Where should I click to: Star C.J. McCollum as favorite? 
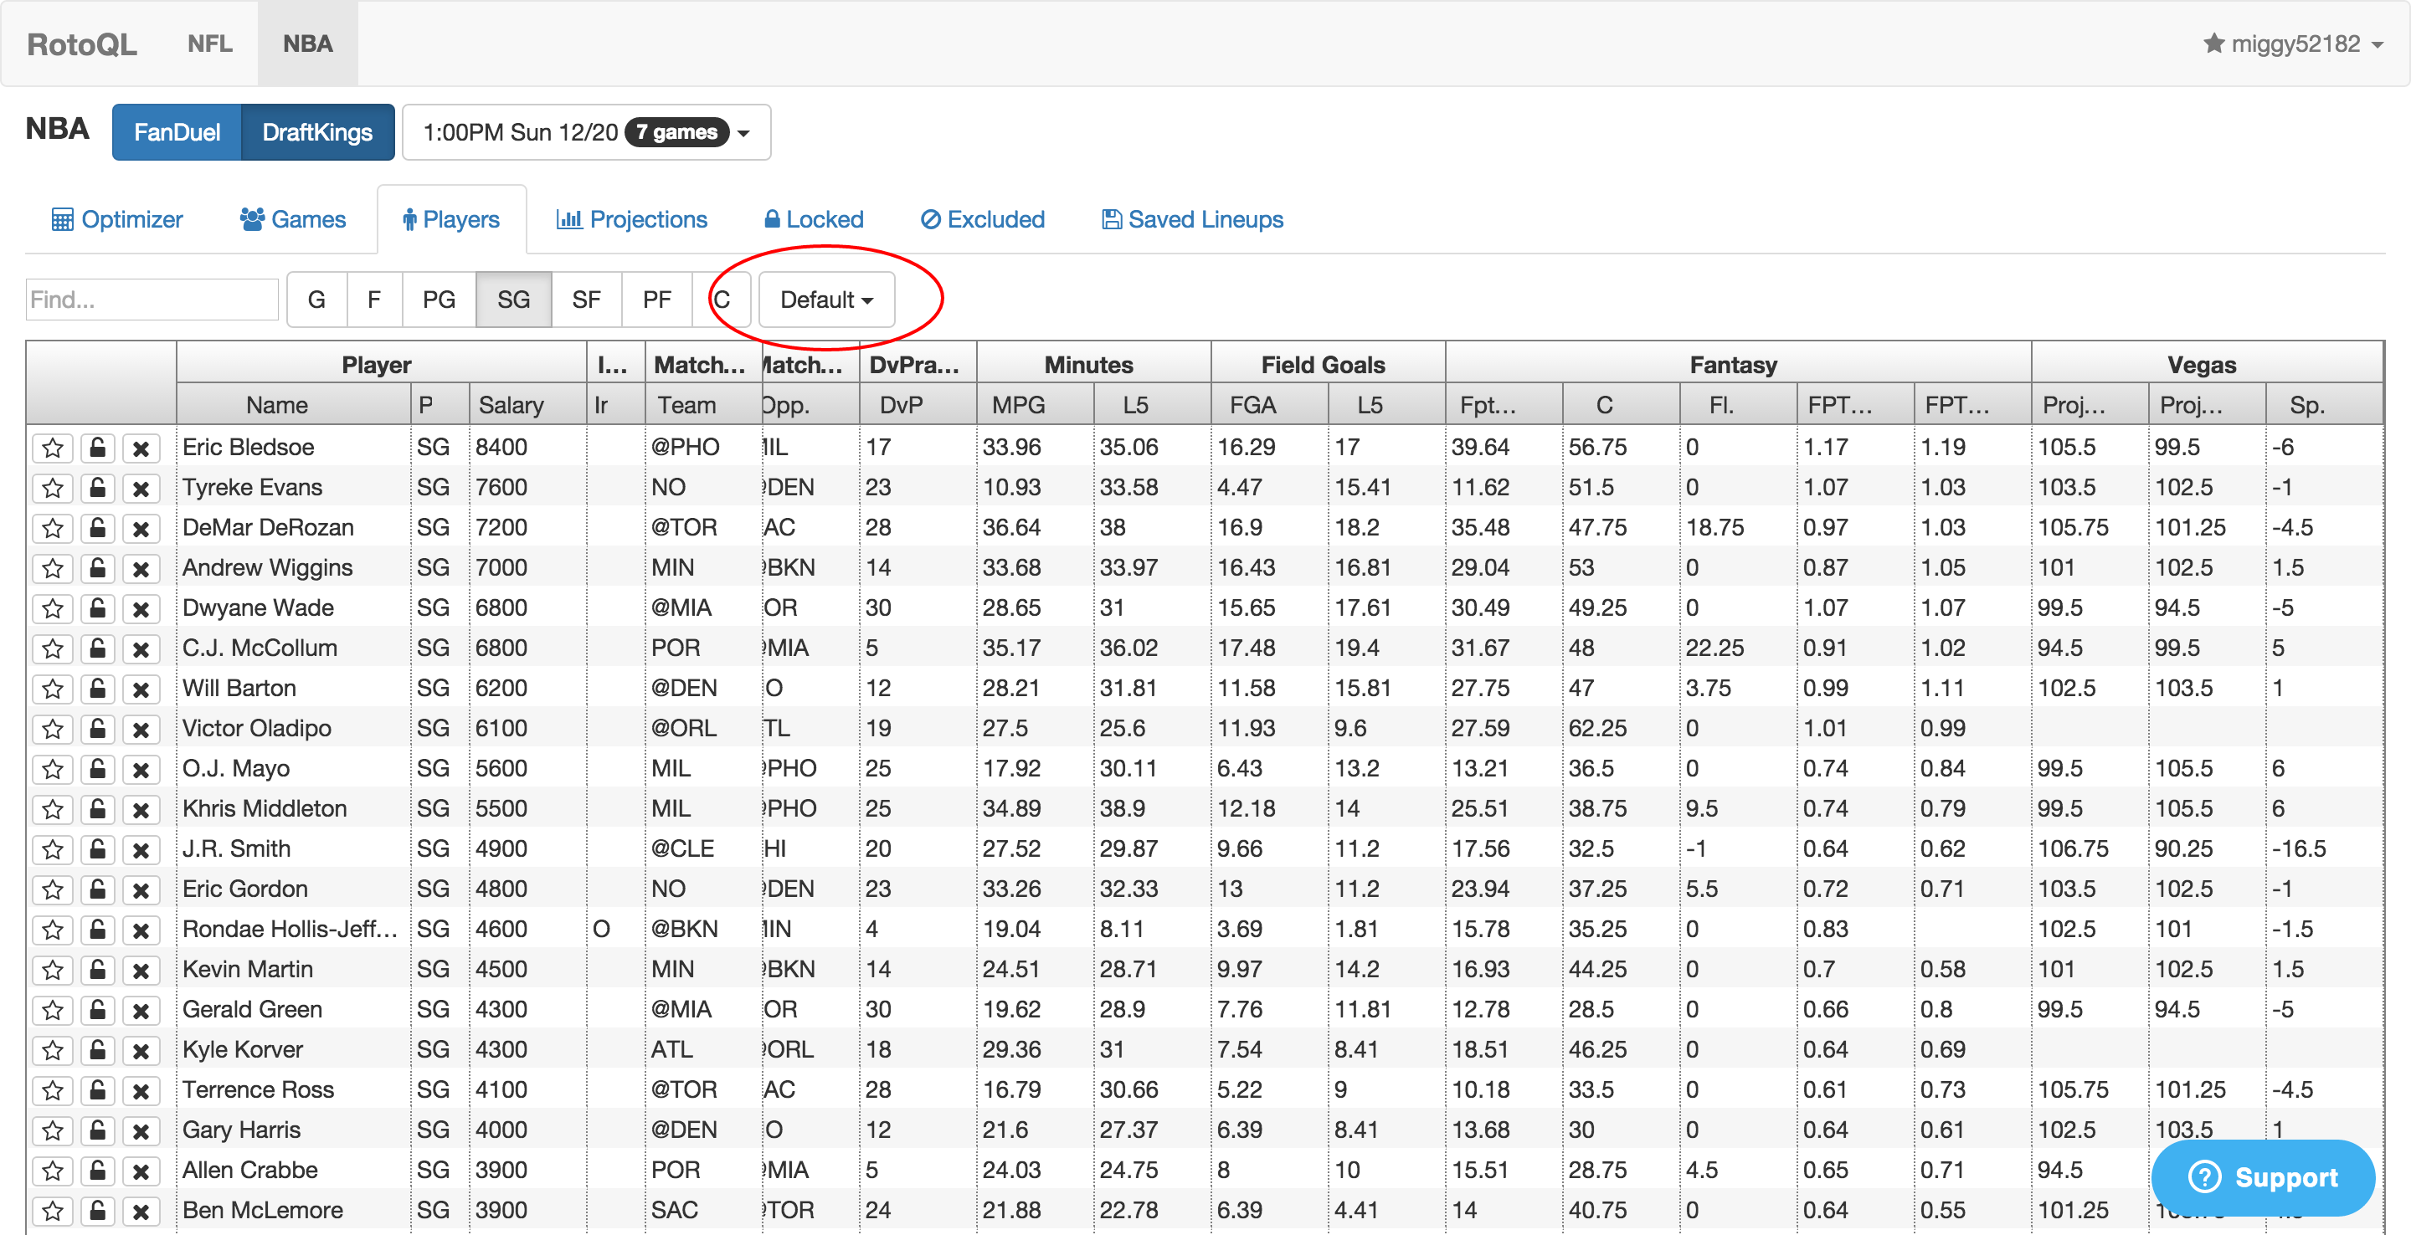(x=54, y=648)
